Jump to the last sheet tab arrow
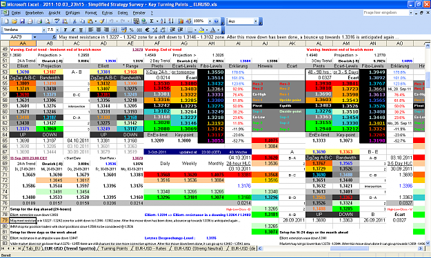This screenshot has height=258, width=431. coord(19,248)
